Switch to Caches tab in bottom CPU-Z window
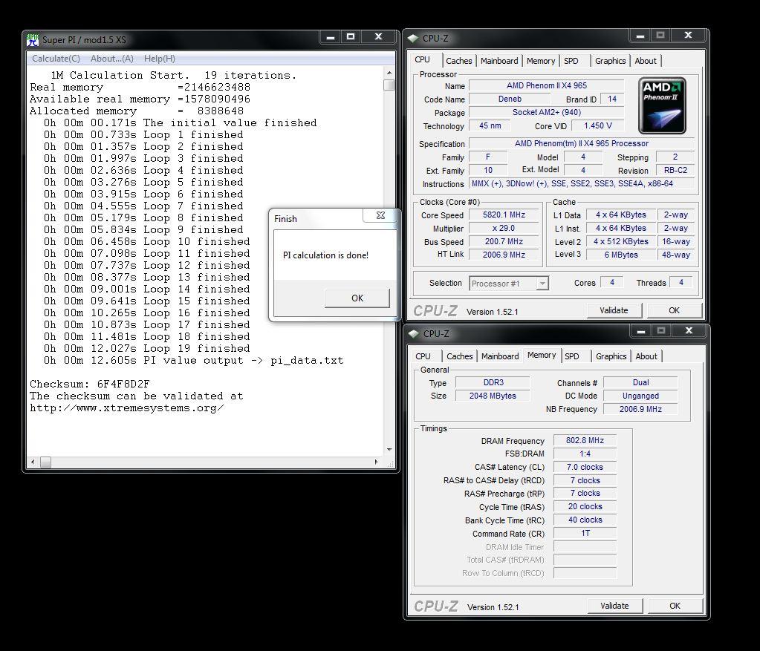Screen dimensions: 760x651 459,356
